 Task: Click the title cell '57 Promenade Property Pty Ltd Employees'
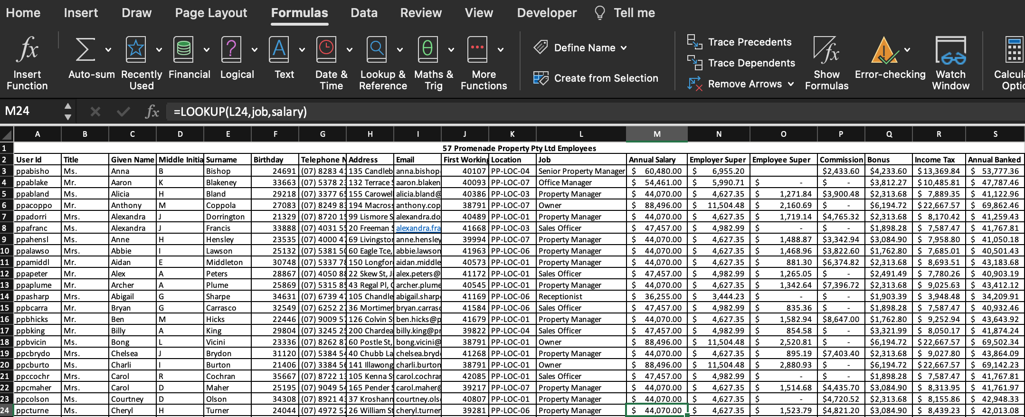pos(519,148)
